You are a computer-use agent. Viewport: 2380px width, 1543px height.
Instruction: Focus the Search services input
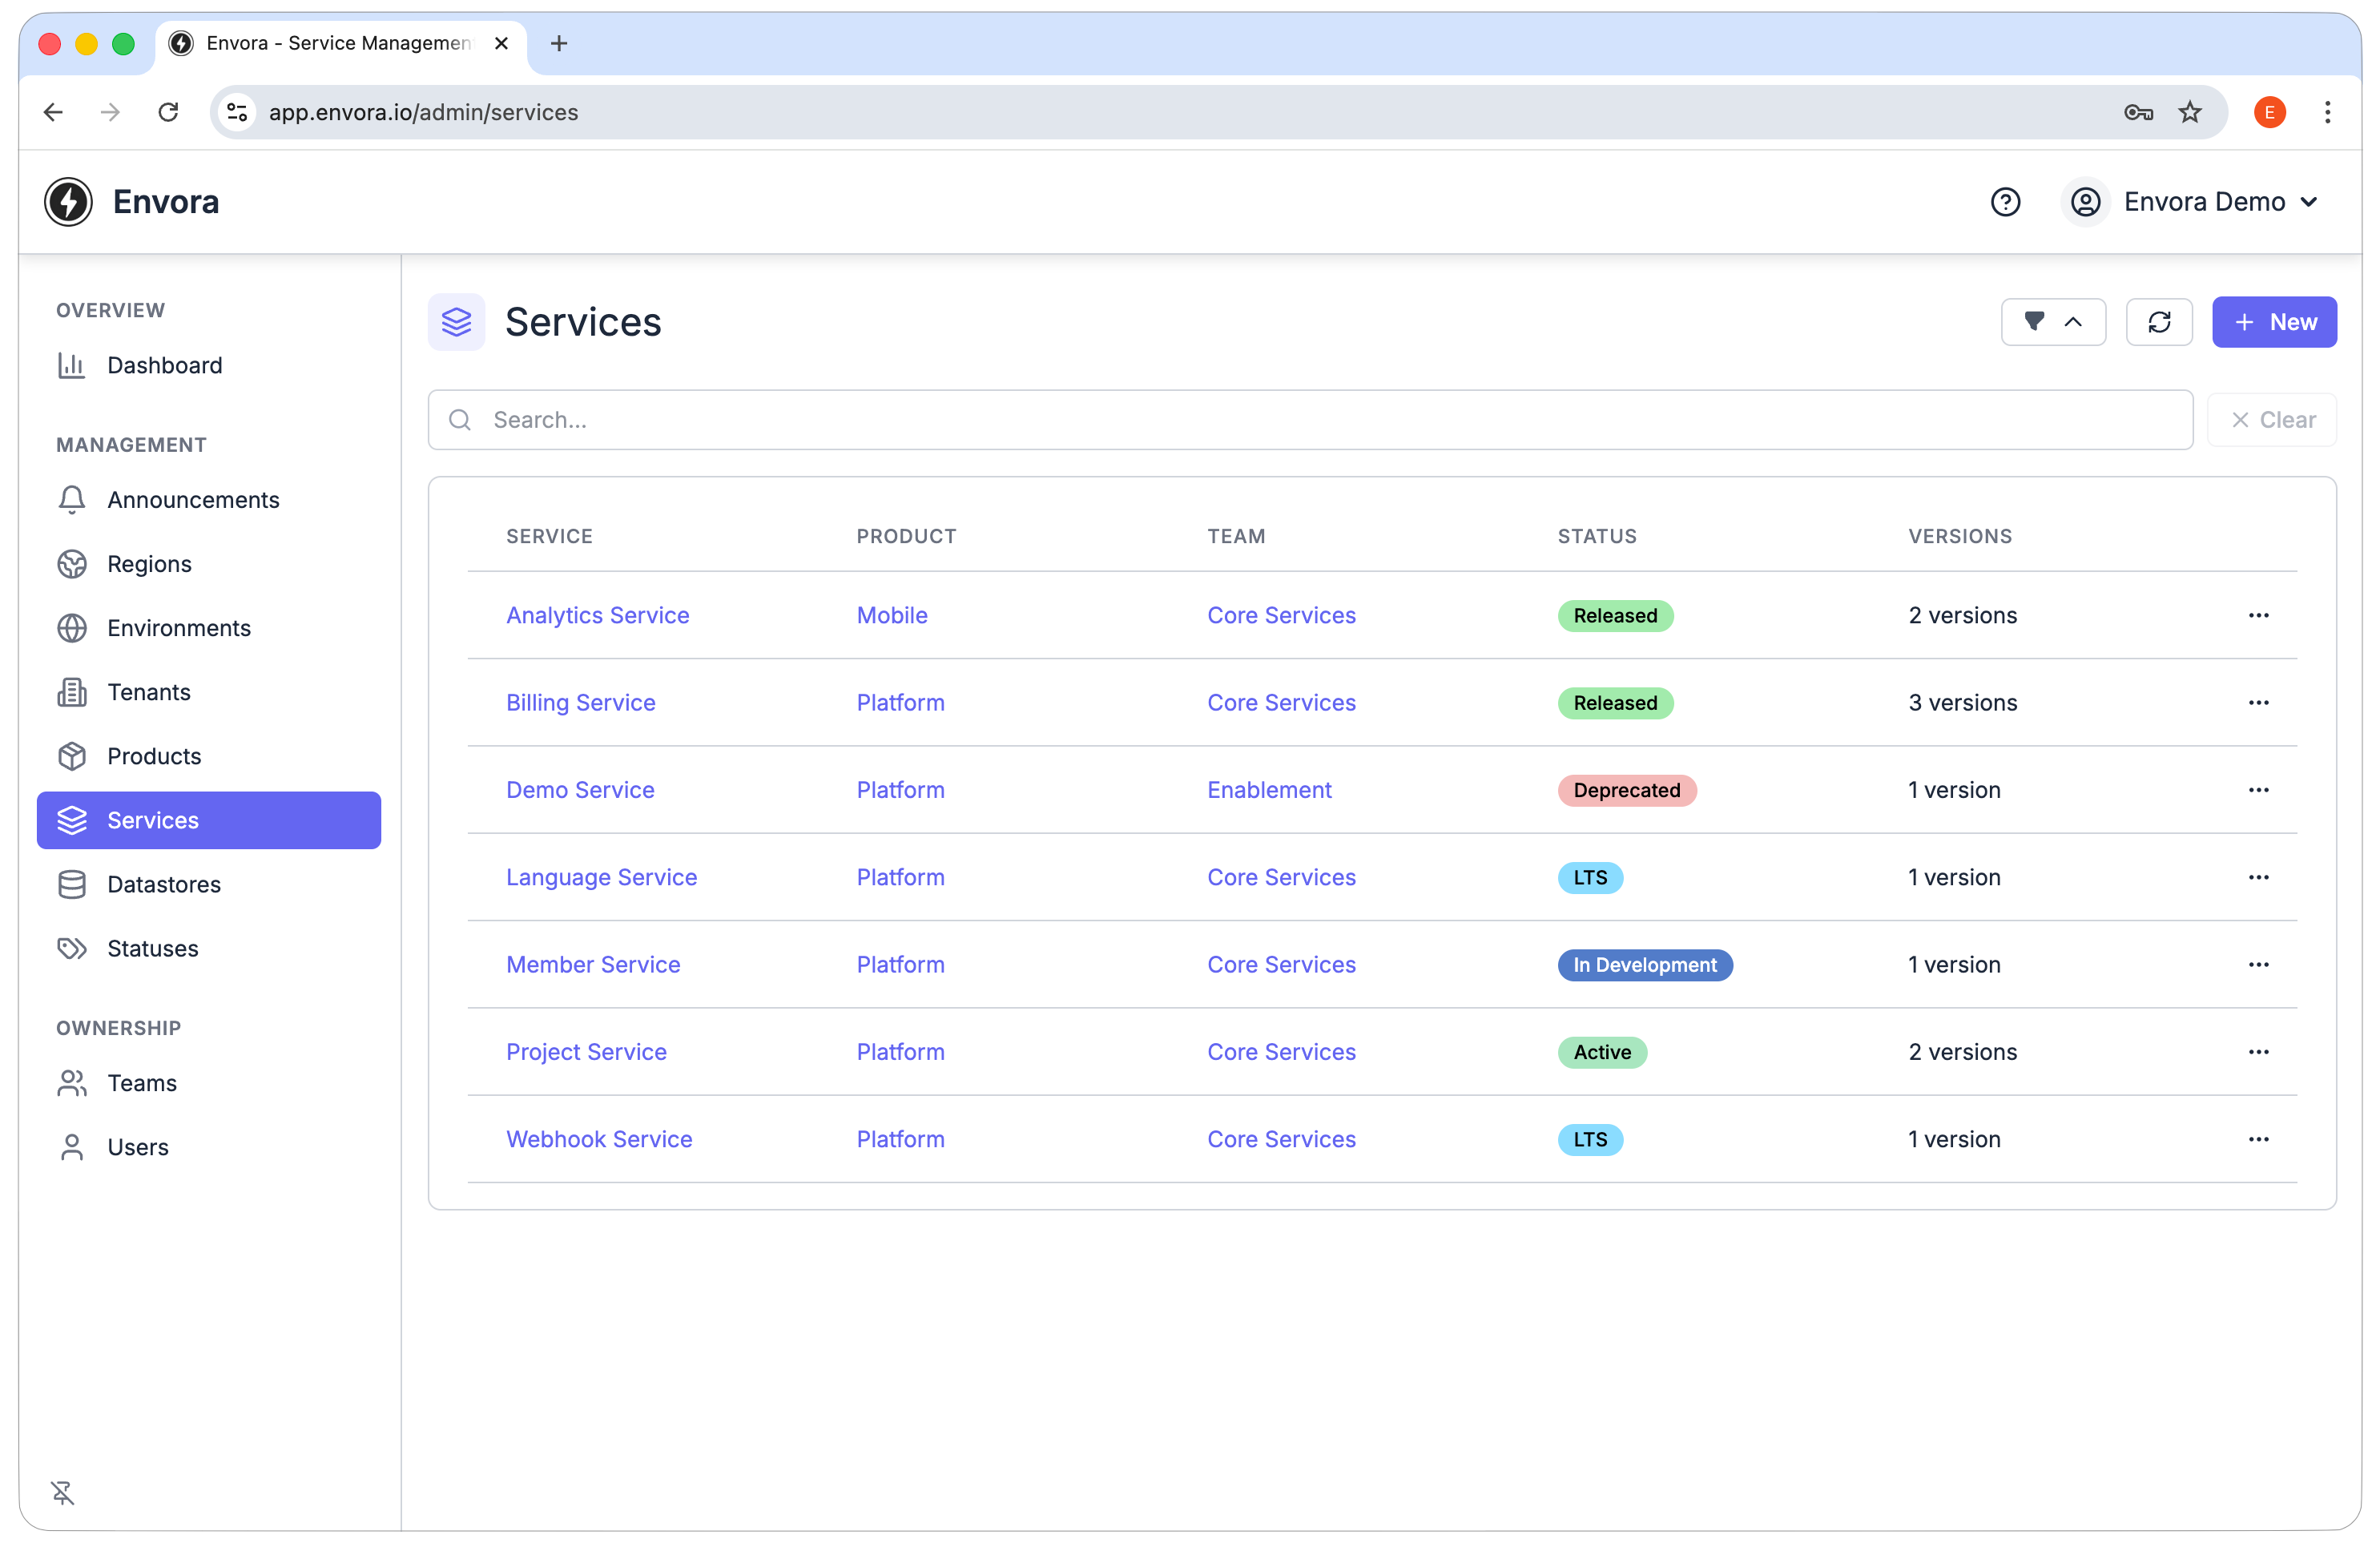click(x=1310, y=420)
